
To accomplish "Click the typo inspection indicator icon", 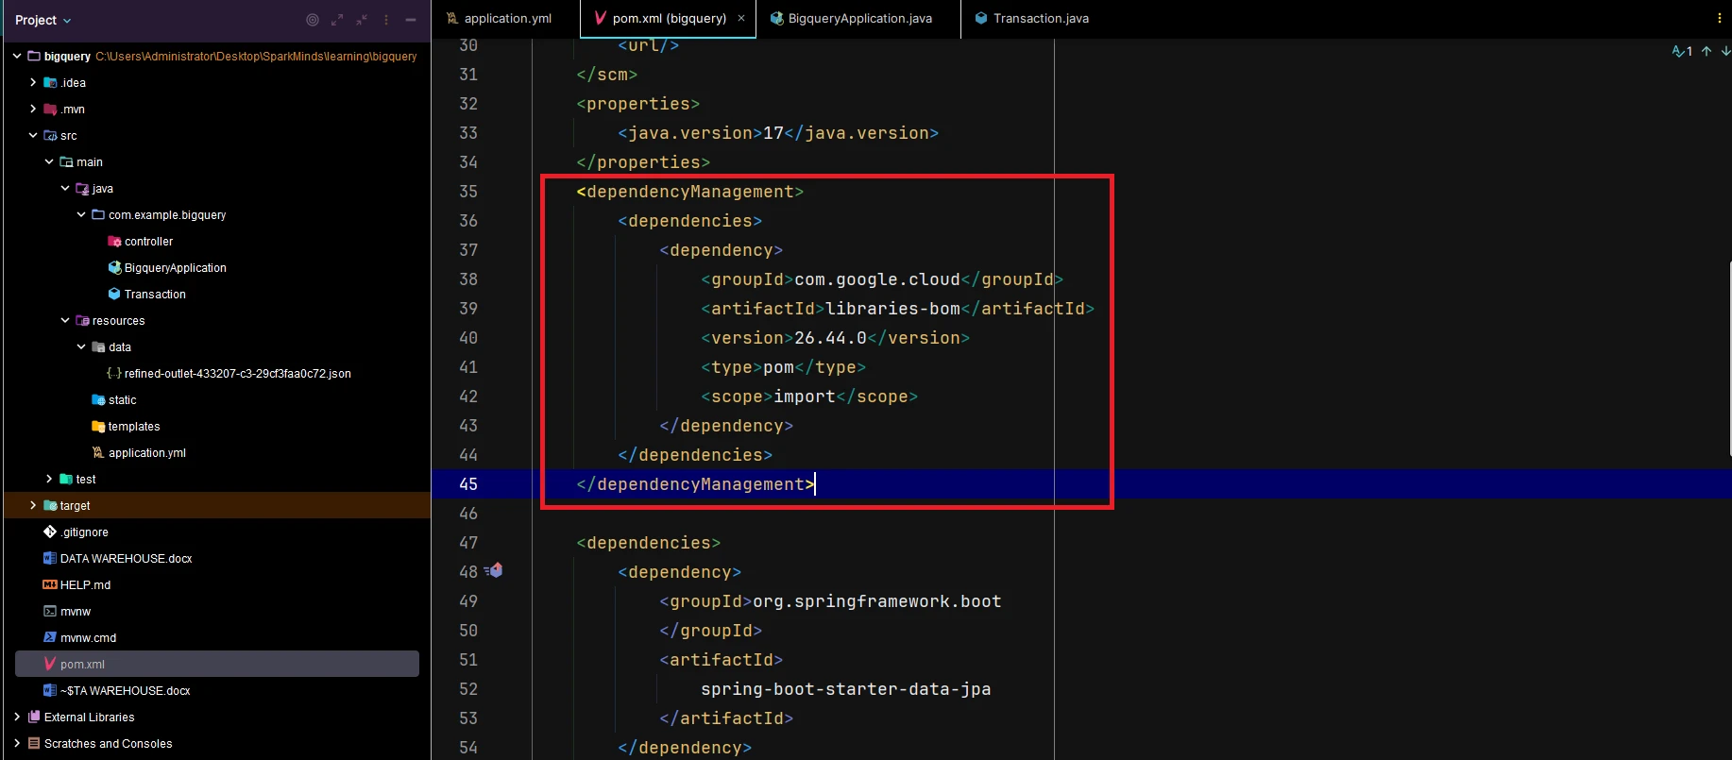I will (x=1681, y=51).
